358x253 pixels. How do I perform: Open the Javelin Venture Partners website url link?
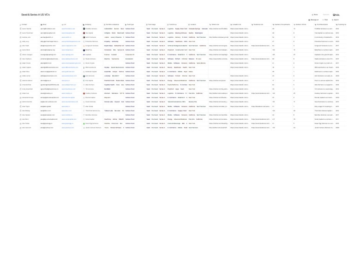click(x=68, y=128)
